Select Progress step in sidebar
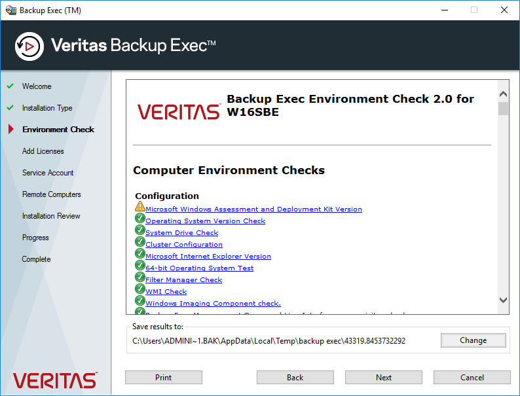The width and height of the screenshot is (520, 396). pos(35,238)
